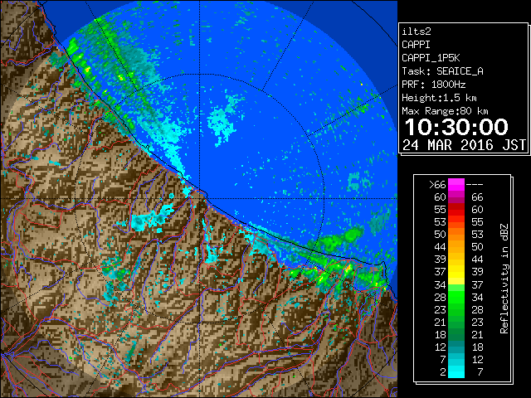Click the 10:30:00 timestamp
The image size is (531, 398).
456,127
